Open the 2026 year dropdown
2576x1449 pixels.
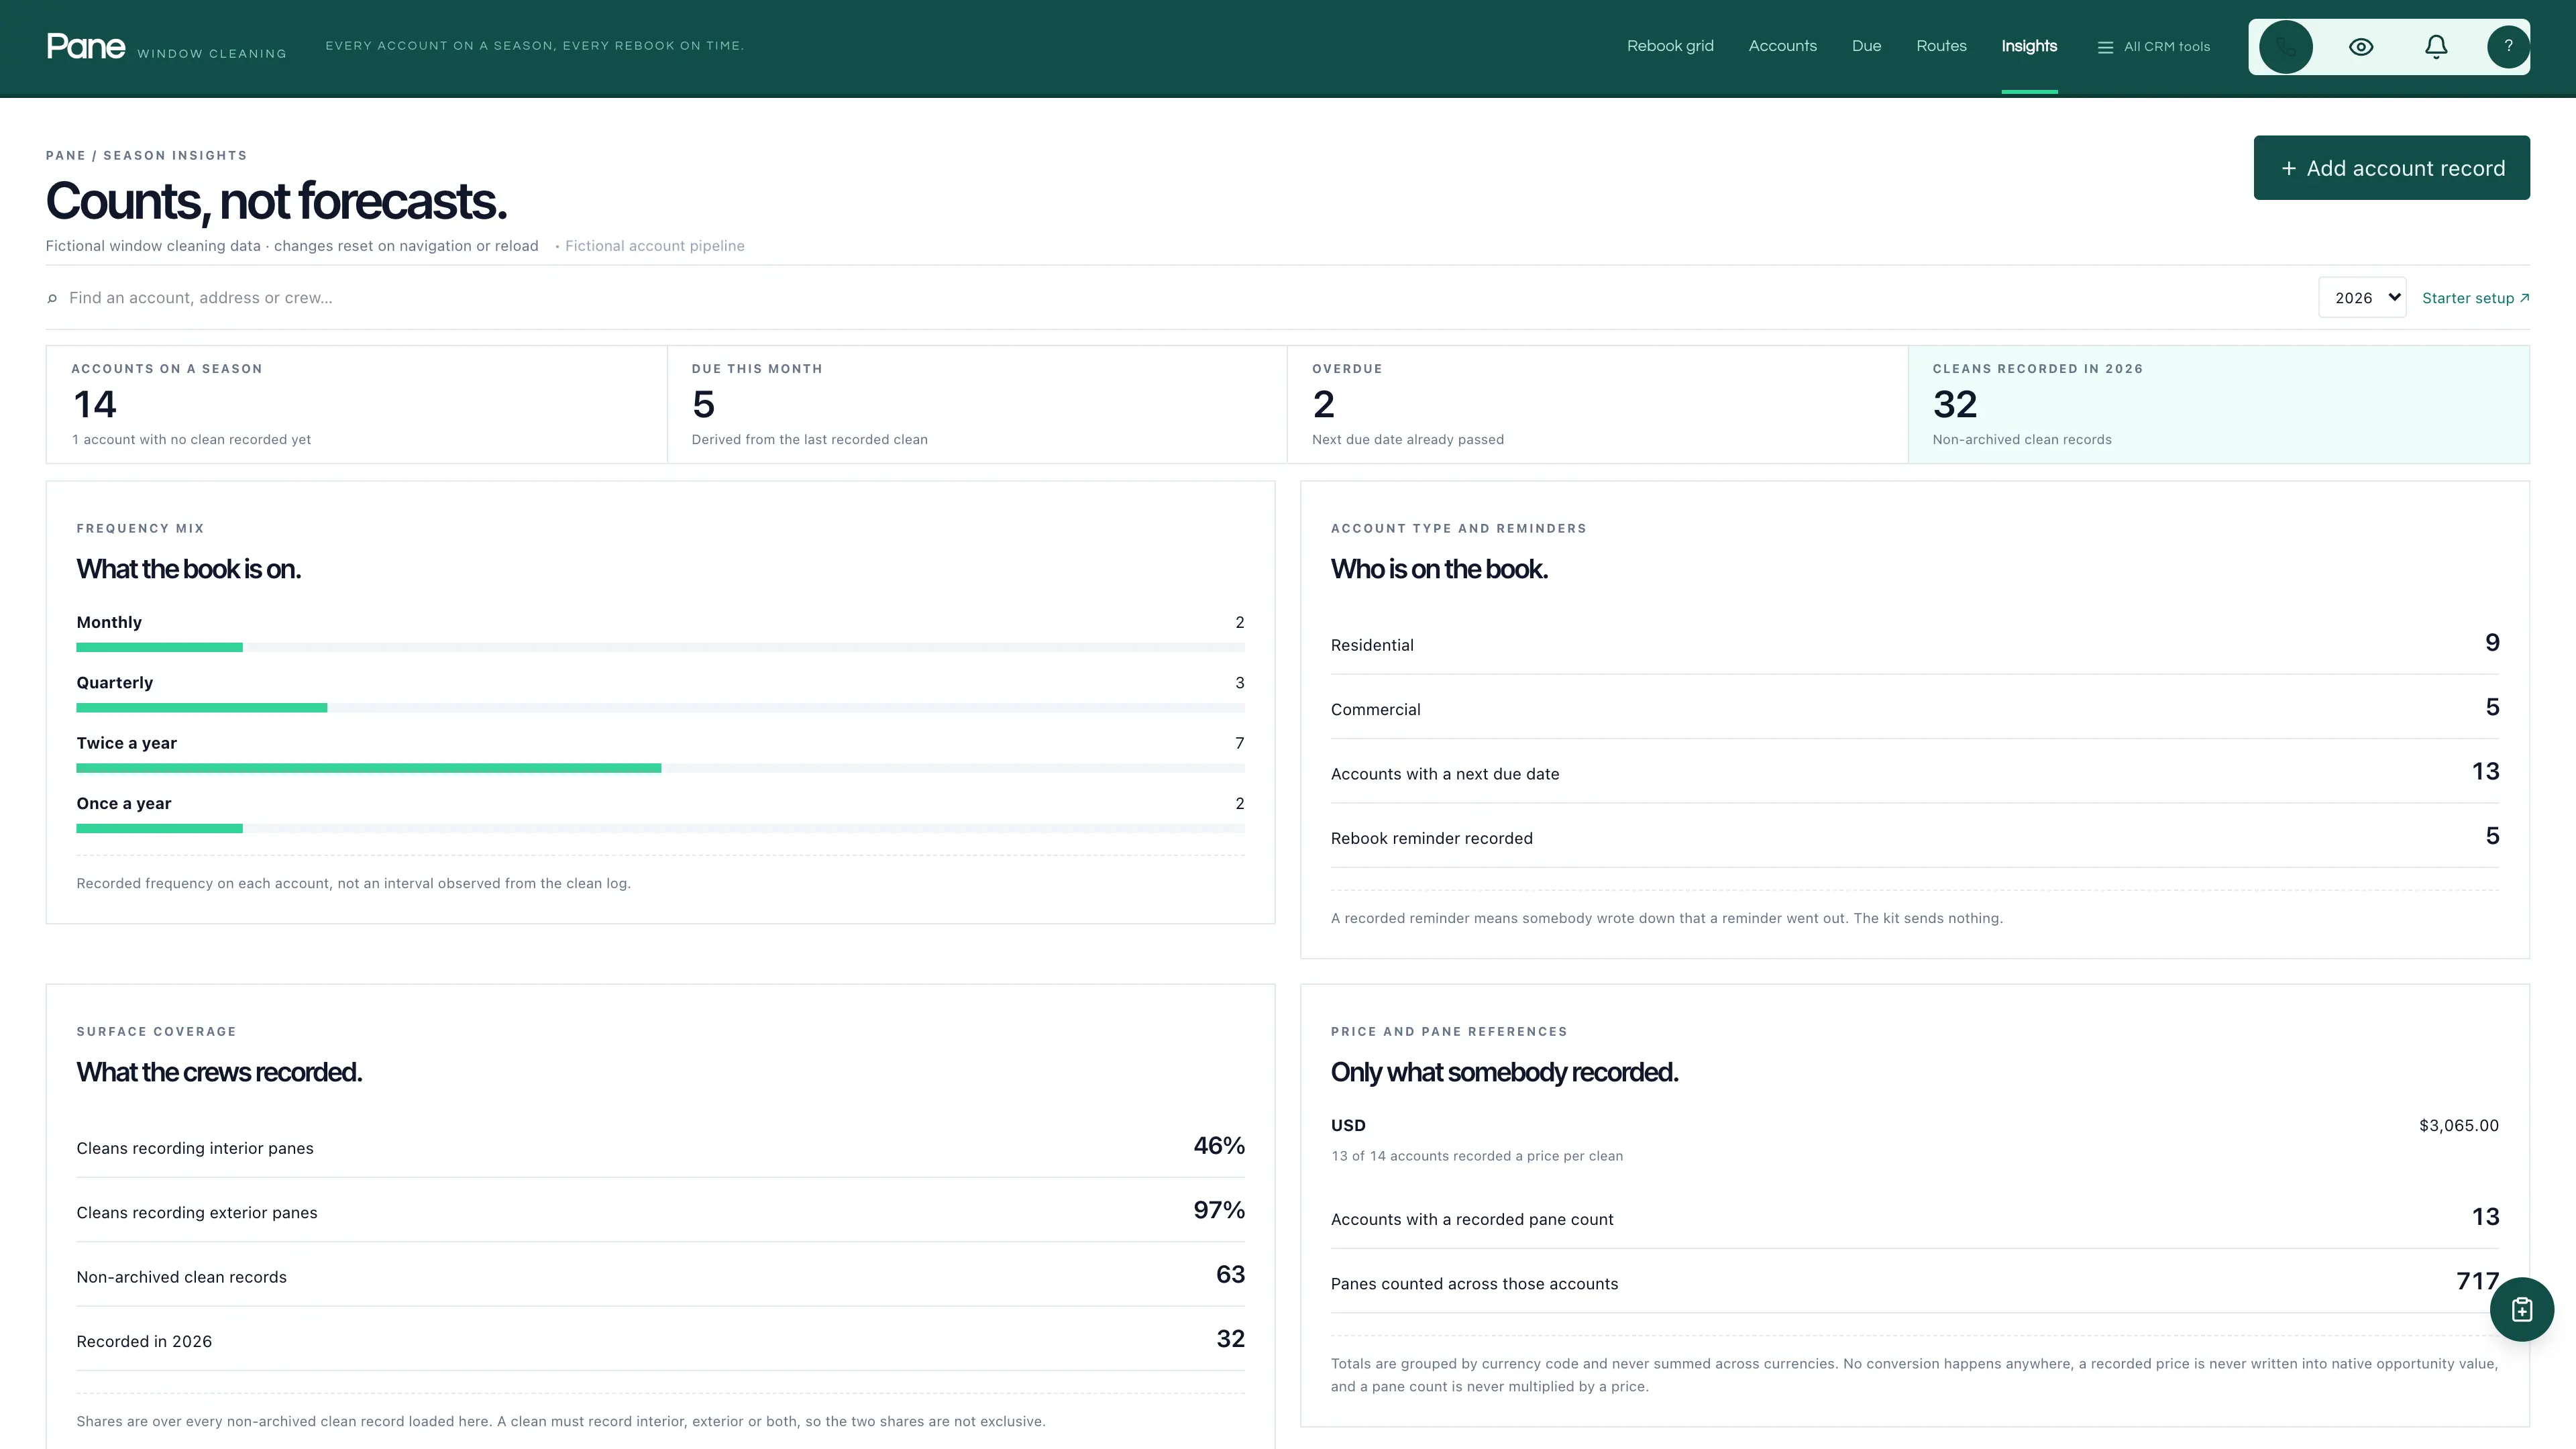click(2362, 298)
